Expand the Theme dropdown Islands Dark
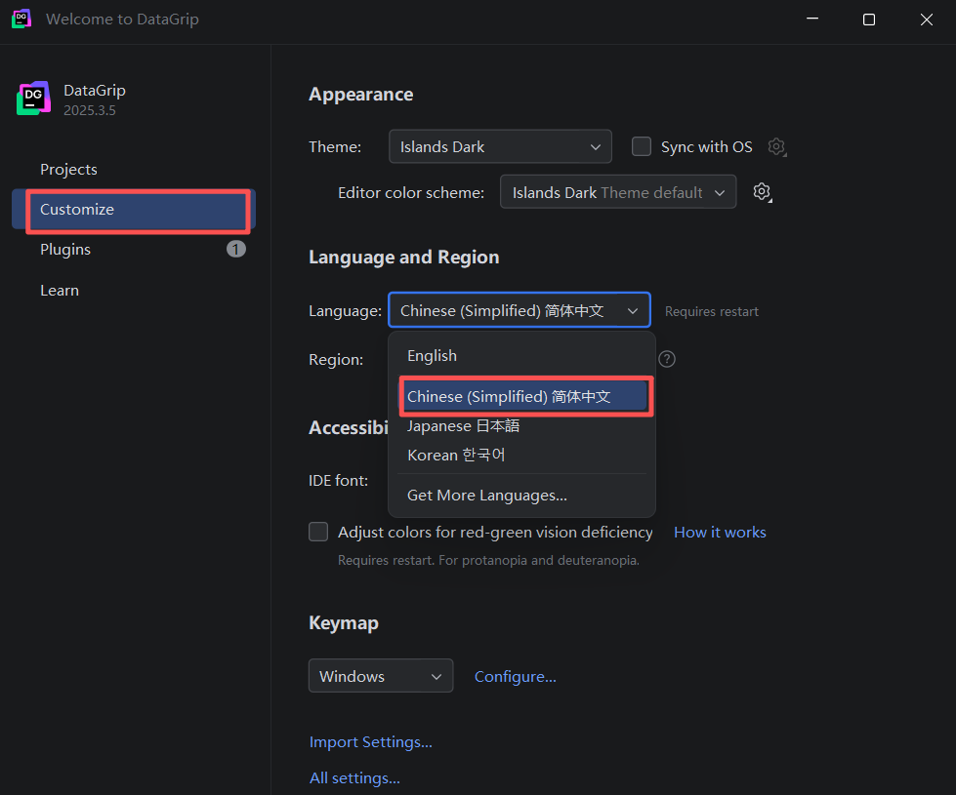This screenshot has height=795, width=956. point(500,146)
